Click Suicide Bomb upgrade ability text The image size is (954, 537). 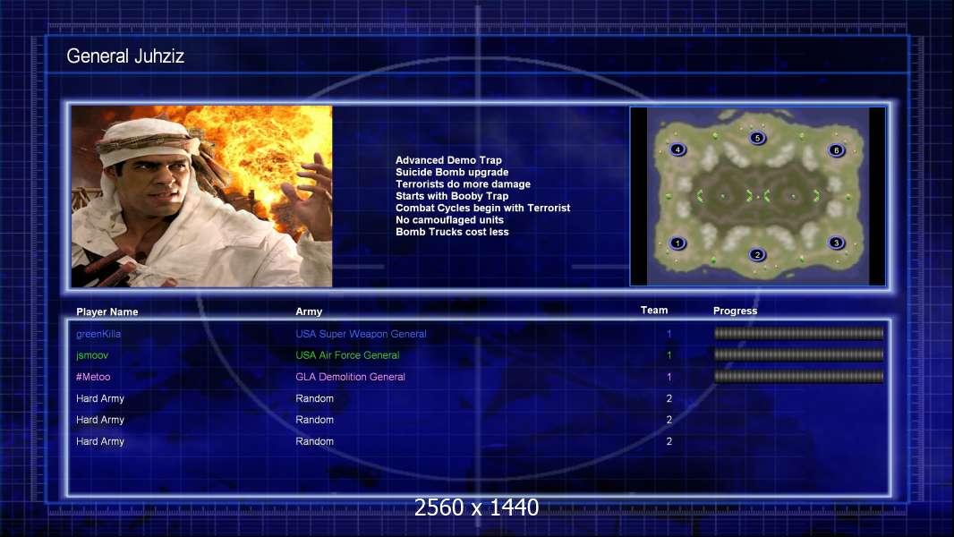[x=452, y=172]
